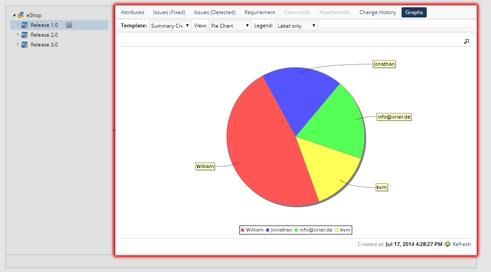Click the yellow kvm legend dot
This screenshot has width=491, height=272.
coord(336,230)
